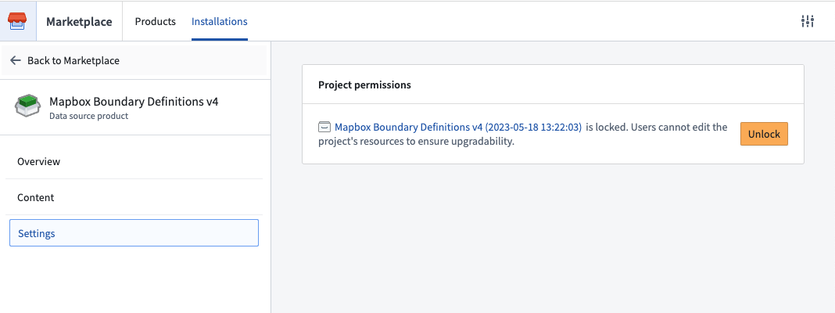
Task: Click the project folder icon before the Mapbox link
Action: coord(324,127)
